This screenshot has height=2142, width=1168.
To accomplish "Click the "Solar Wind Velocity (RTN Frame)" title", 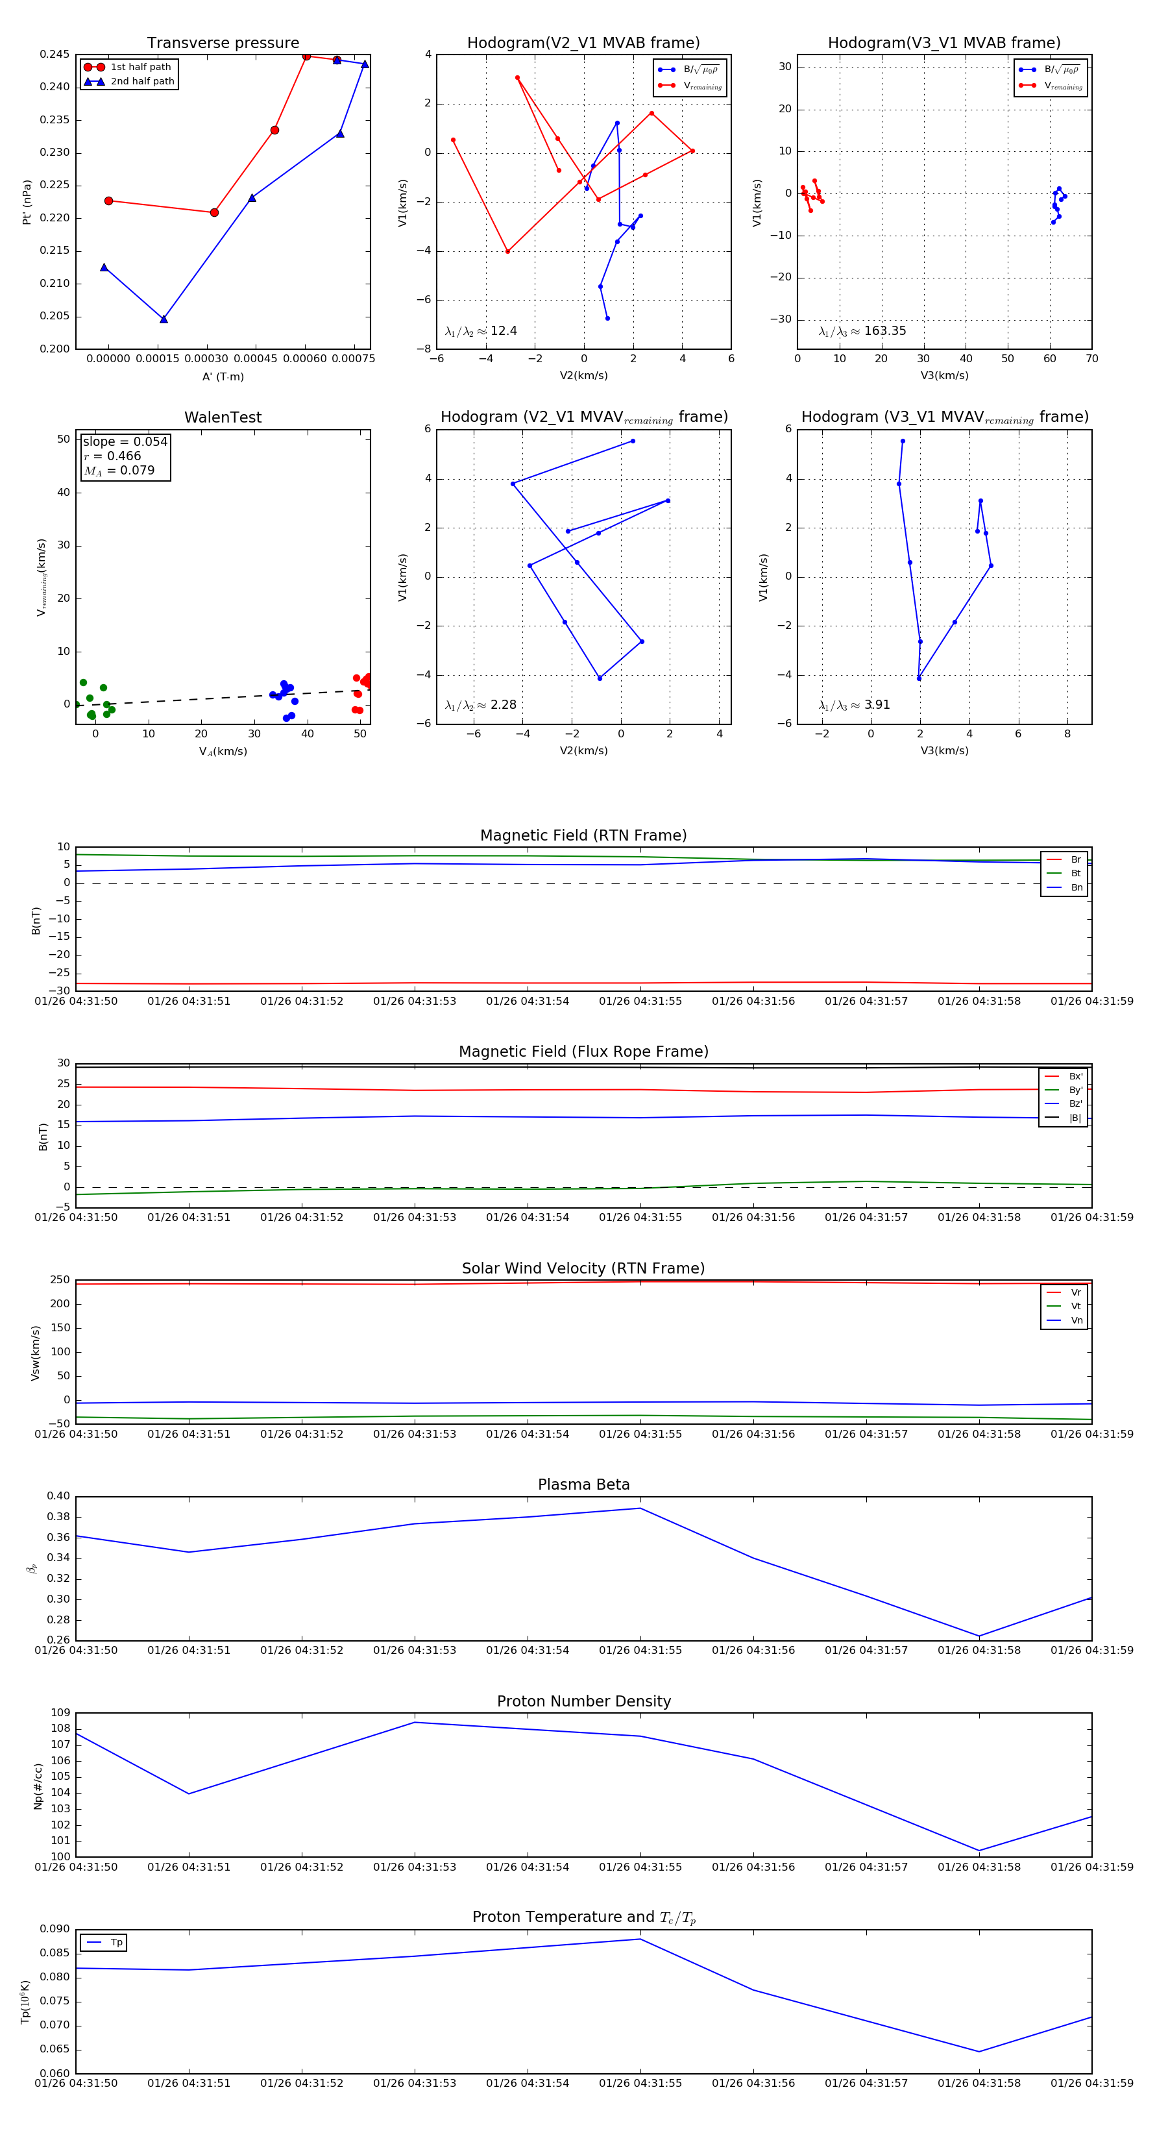I will [583, 1268].
